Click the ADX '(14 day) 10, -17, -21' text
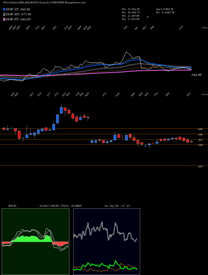Viewport: 208px width, 275px height. [x=117, y=206]
